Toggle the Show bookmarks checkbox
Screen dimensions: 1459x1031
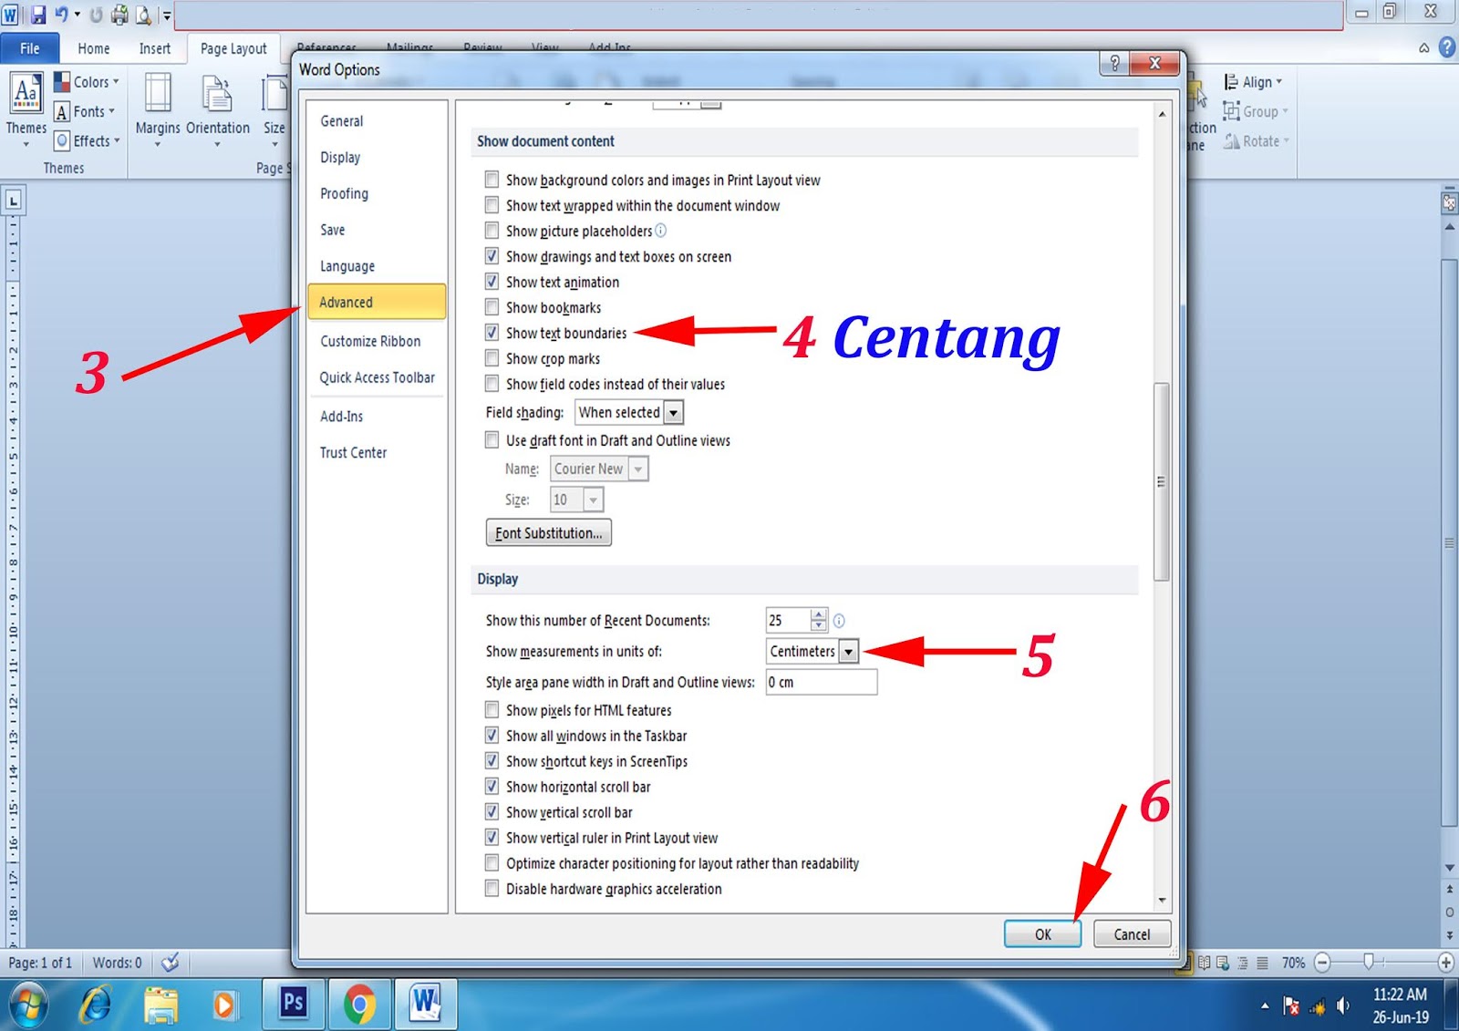(492, 307)
